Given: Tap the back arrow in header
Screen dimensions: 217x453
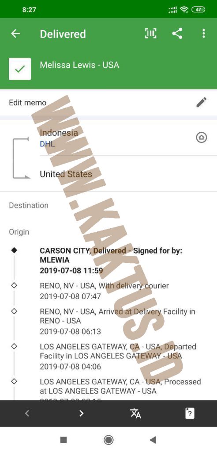Looking at the screenshot, I should (x=15, y=34).
